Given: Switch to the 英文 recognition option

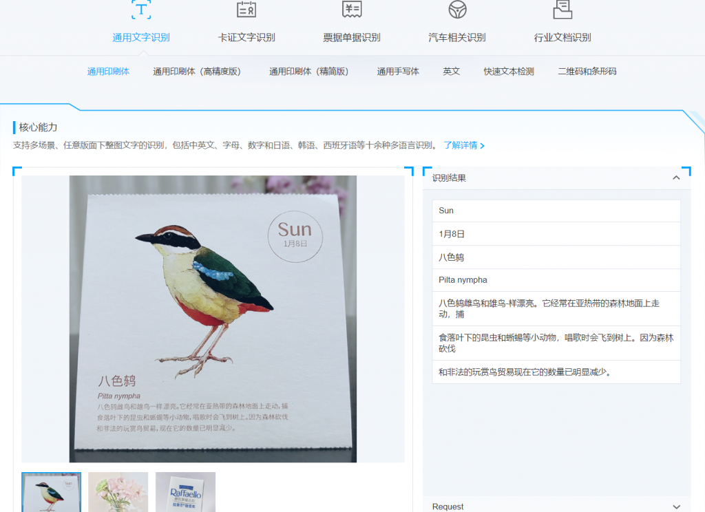Looking at the screenshot, I should [451, 72].
